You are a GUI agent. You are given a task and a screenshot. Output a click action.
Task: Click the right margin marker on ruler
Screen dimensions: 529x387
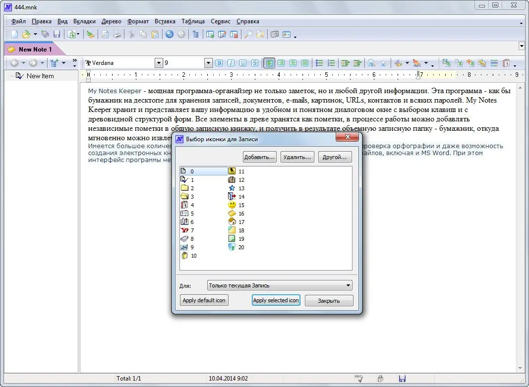[418, 75]
